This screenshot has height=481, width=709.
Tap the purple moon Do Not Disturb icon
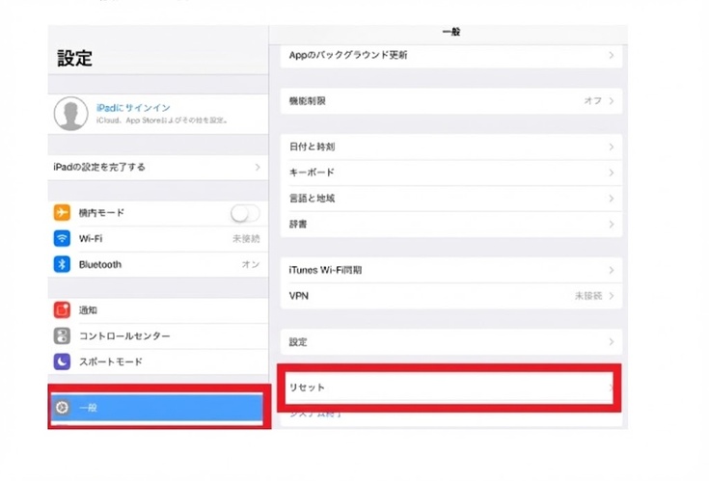(x=62, y=361)
